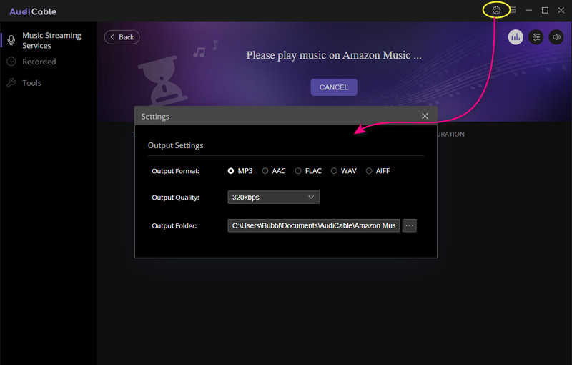Viewport: 572px width, 365px height.
Task: Click the CANCEL button
Action: point(334,87)
